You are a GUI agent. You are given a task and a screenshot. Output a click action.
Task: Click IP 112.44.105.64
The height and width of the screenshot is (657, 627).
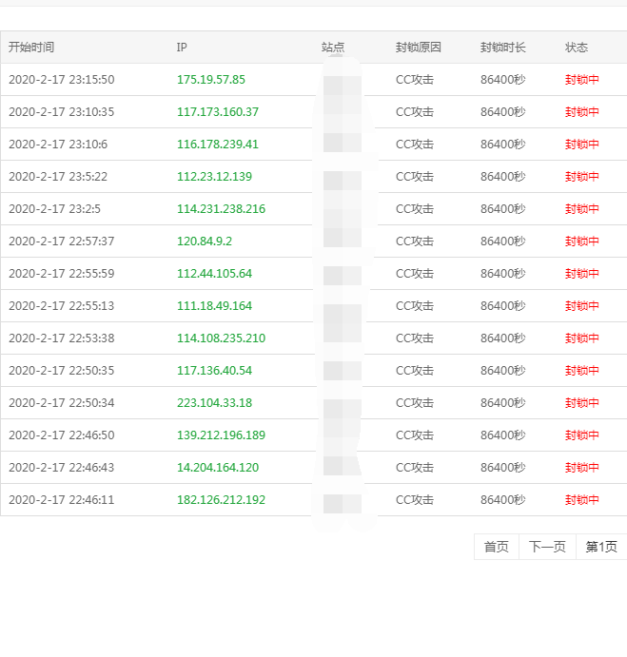coord(214,274)
